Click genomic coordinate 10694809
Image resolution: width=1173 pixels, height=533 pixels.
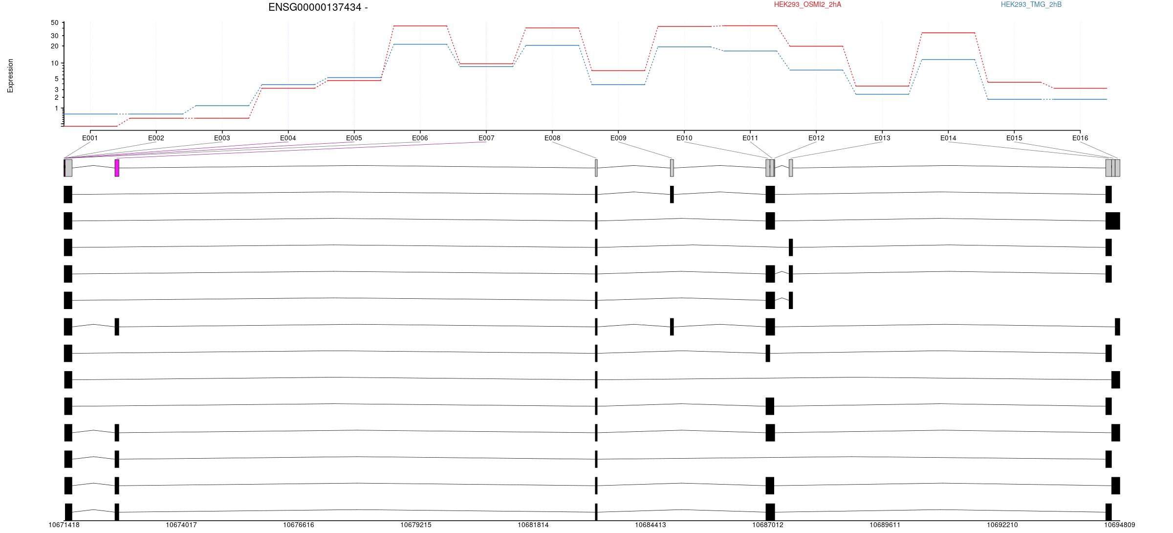pyautogui.click(x=1120, y=525)
